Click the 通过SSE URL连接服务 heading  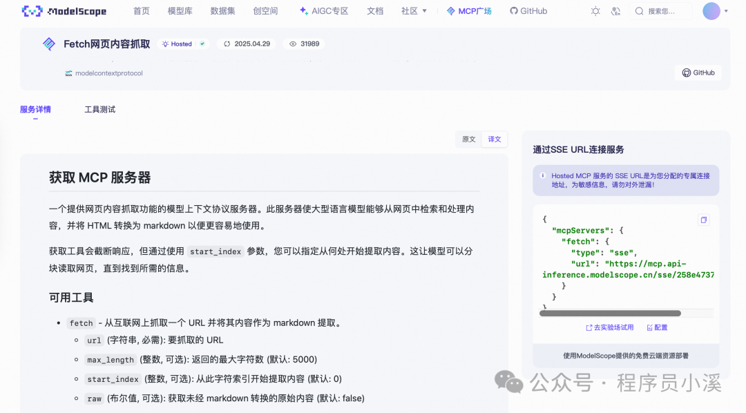coord(578,149)
